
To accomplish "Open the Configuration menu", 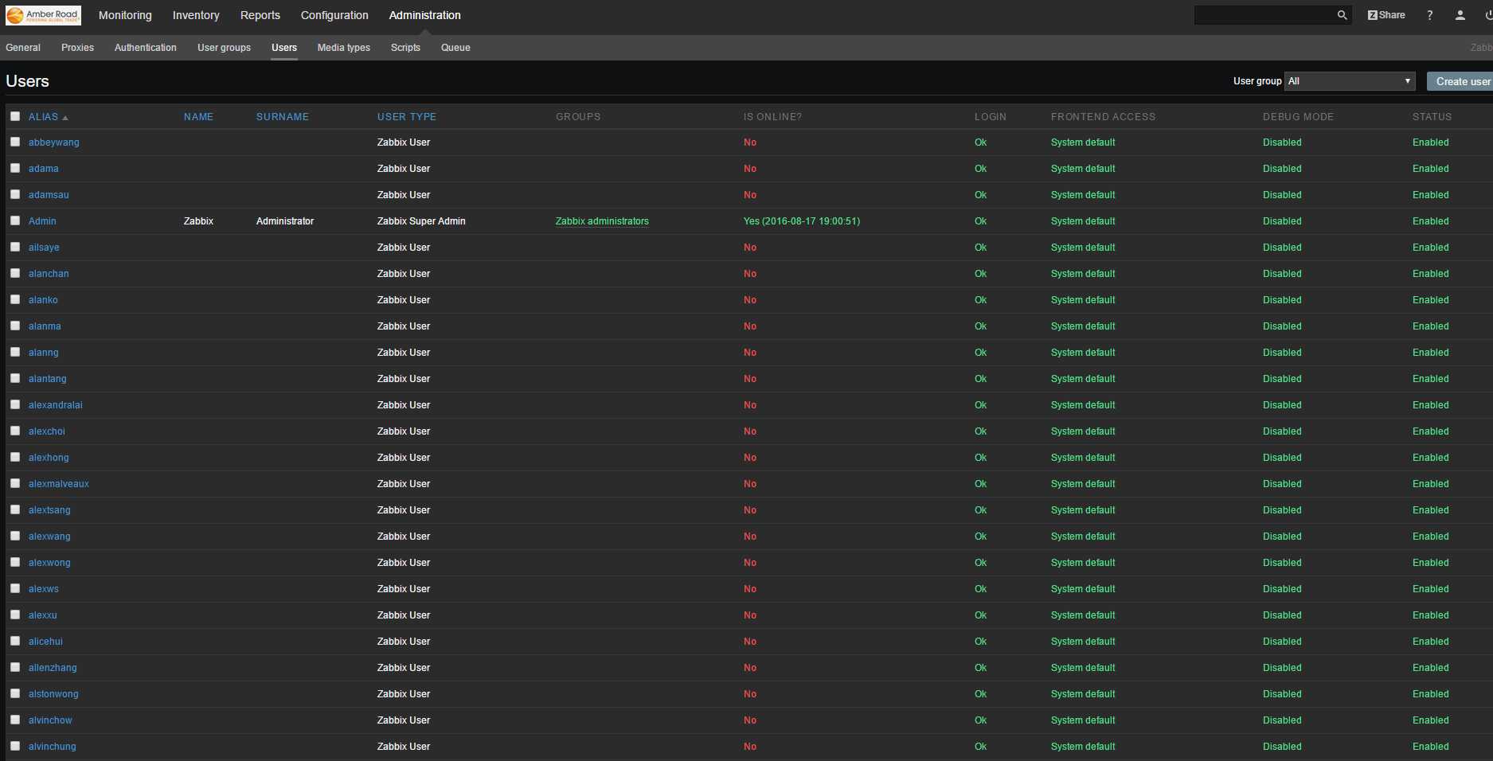I will click(x=334, y=15).
